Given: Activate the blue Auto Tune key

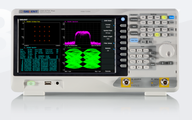Looking at the screenshot, I should click(134, 40).
